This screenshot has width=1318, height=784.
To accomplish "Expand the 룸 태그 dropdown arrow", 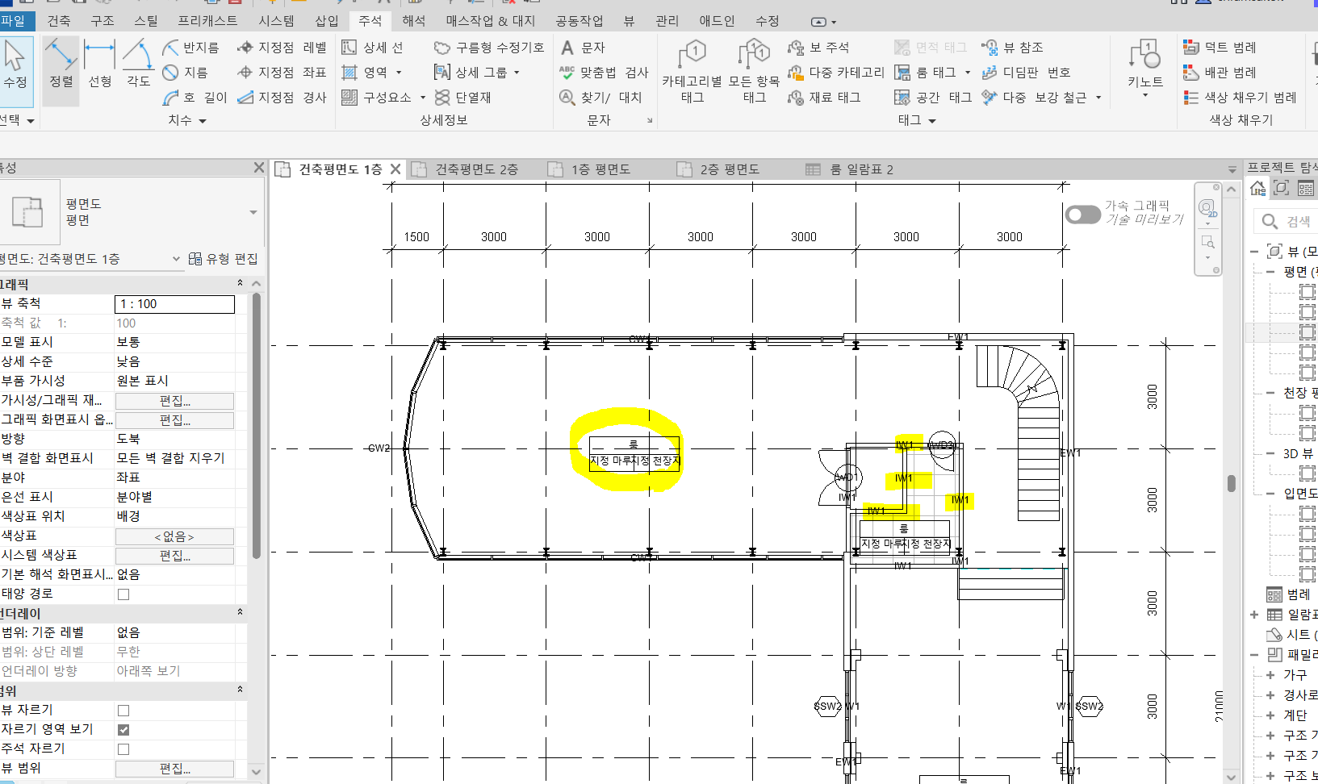I will pos(968,73).
